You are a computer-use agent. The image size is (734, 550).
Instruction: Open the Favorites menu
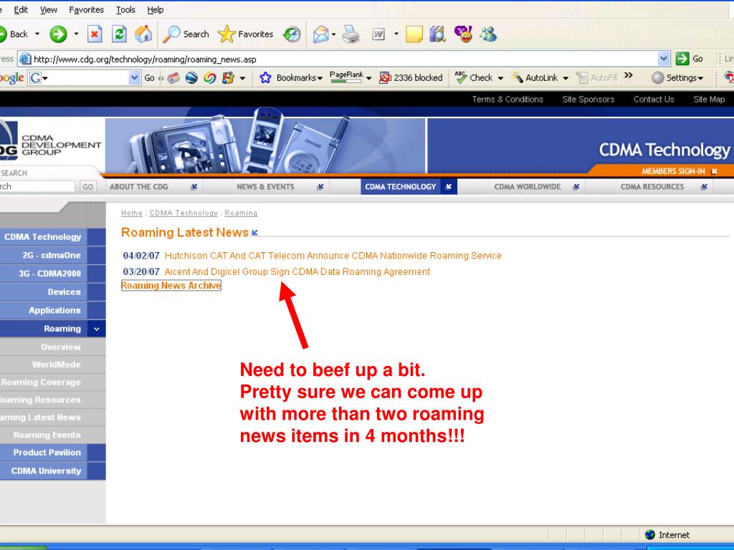[87, 10]
